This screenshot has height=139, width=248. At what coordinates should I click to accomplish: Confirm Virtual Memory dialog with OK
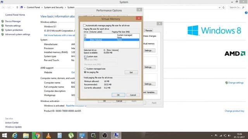click(x=118, y=95)
